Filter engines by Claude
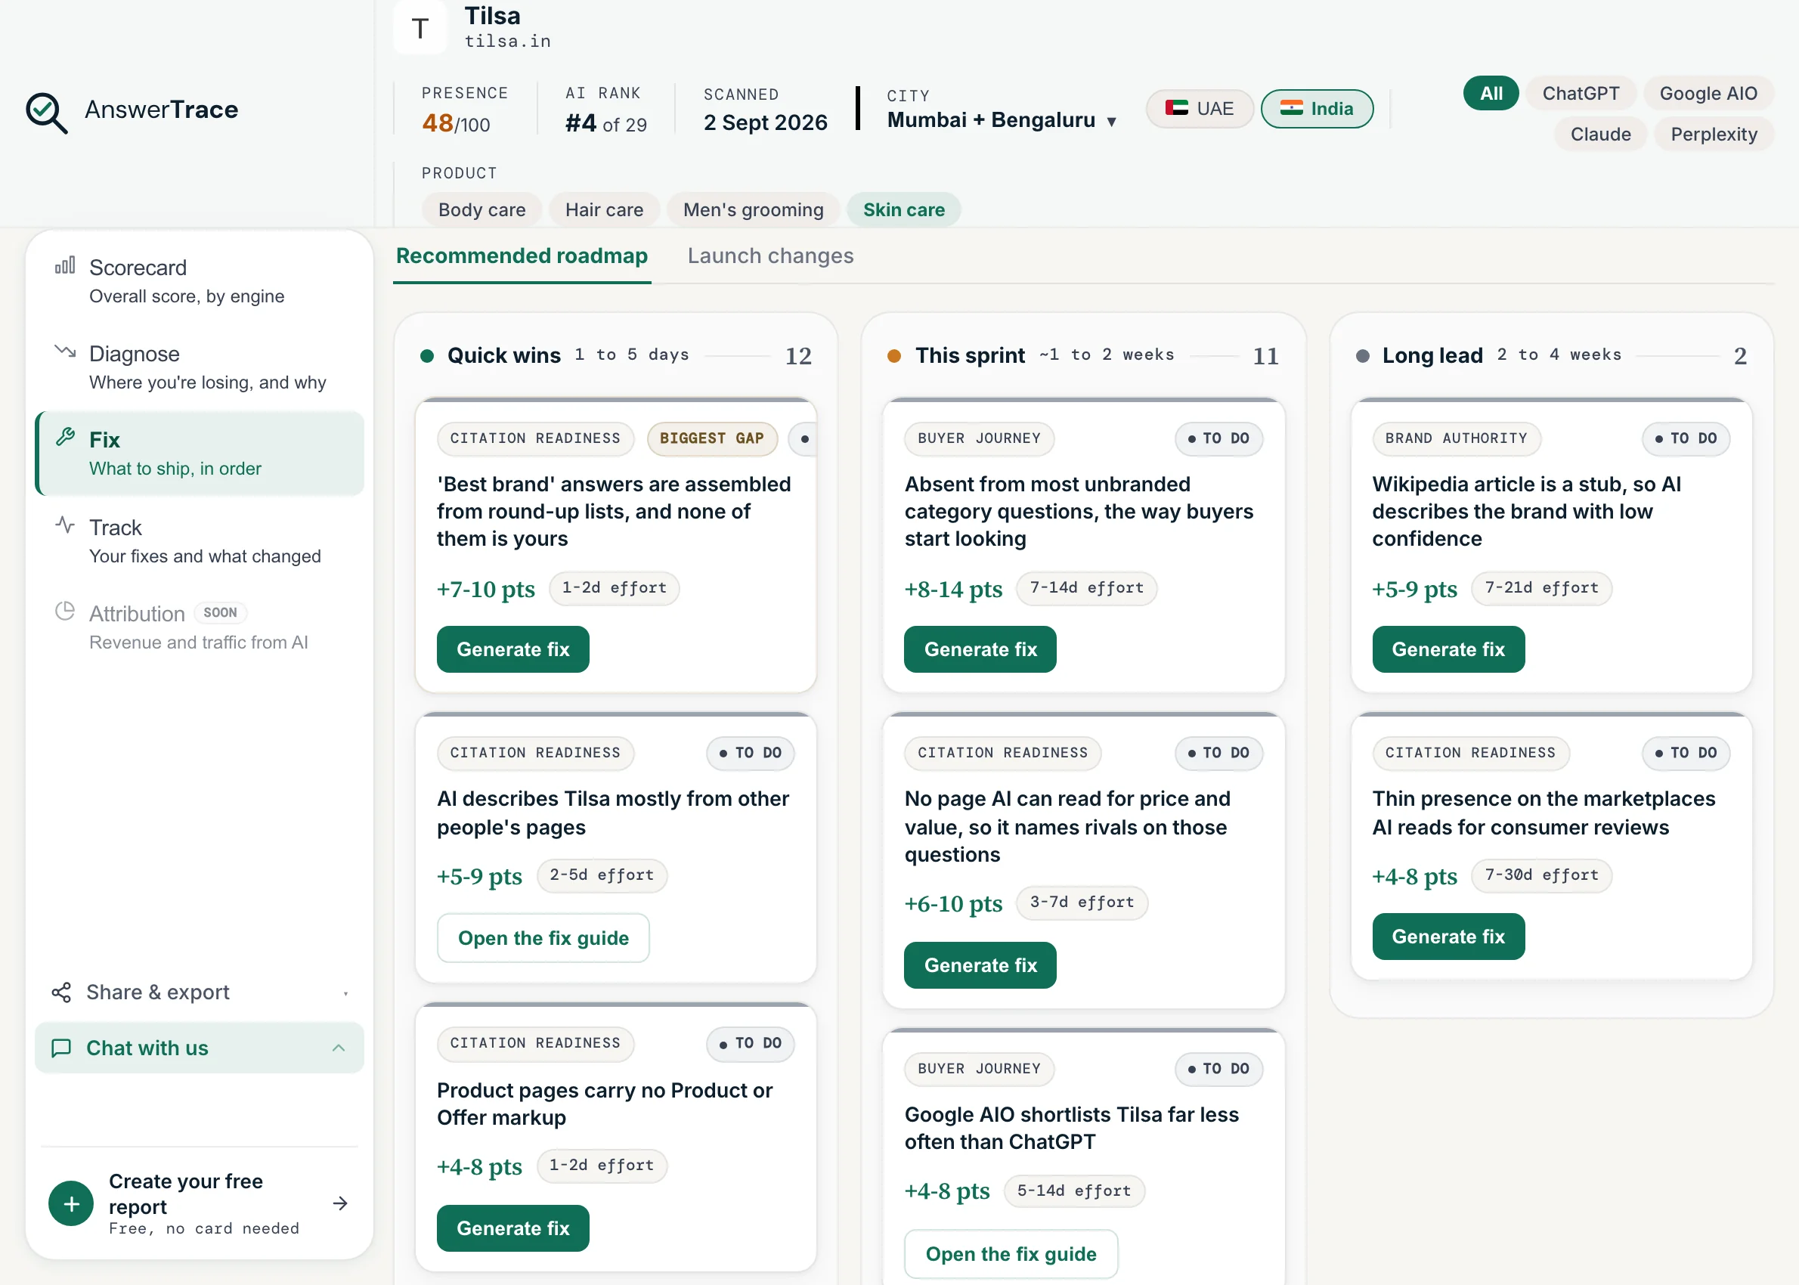The height and width of the screenshot is (1285, 1799). coord(1600,135)
